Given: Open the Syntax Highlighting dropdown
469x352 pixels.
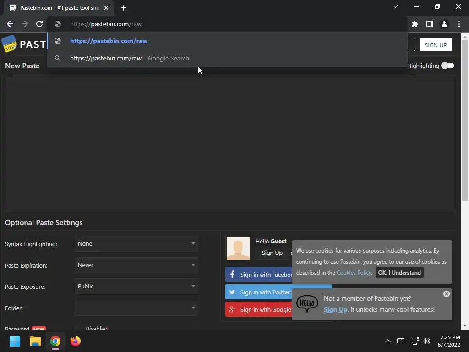Looking at the screenshot, I should click(136, 244).
